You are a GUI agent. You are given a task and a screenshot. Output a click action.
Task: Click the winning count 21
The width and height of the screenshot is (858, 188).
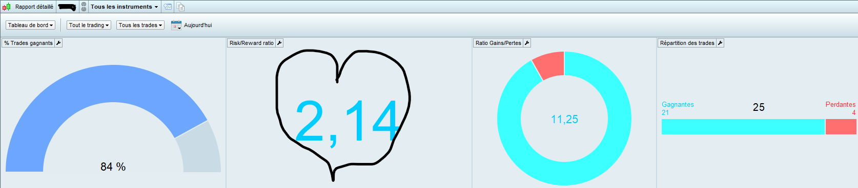click(665, 112)
